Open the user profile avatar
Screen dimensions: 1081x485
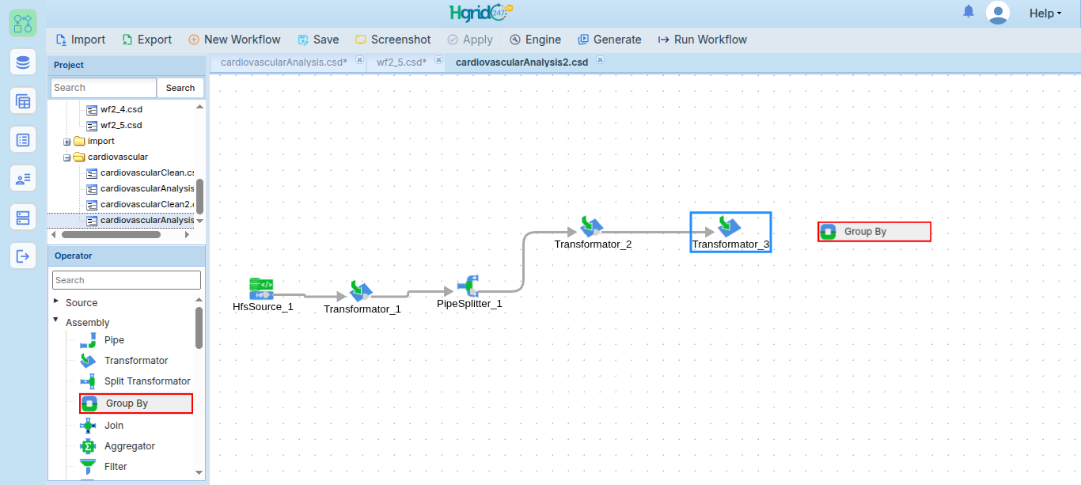pyautogui.click(x=998, y=13)
